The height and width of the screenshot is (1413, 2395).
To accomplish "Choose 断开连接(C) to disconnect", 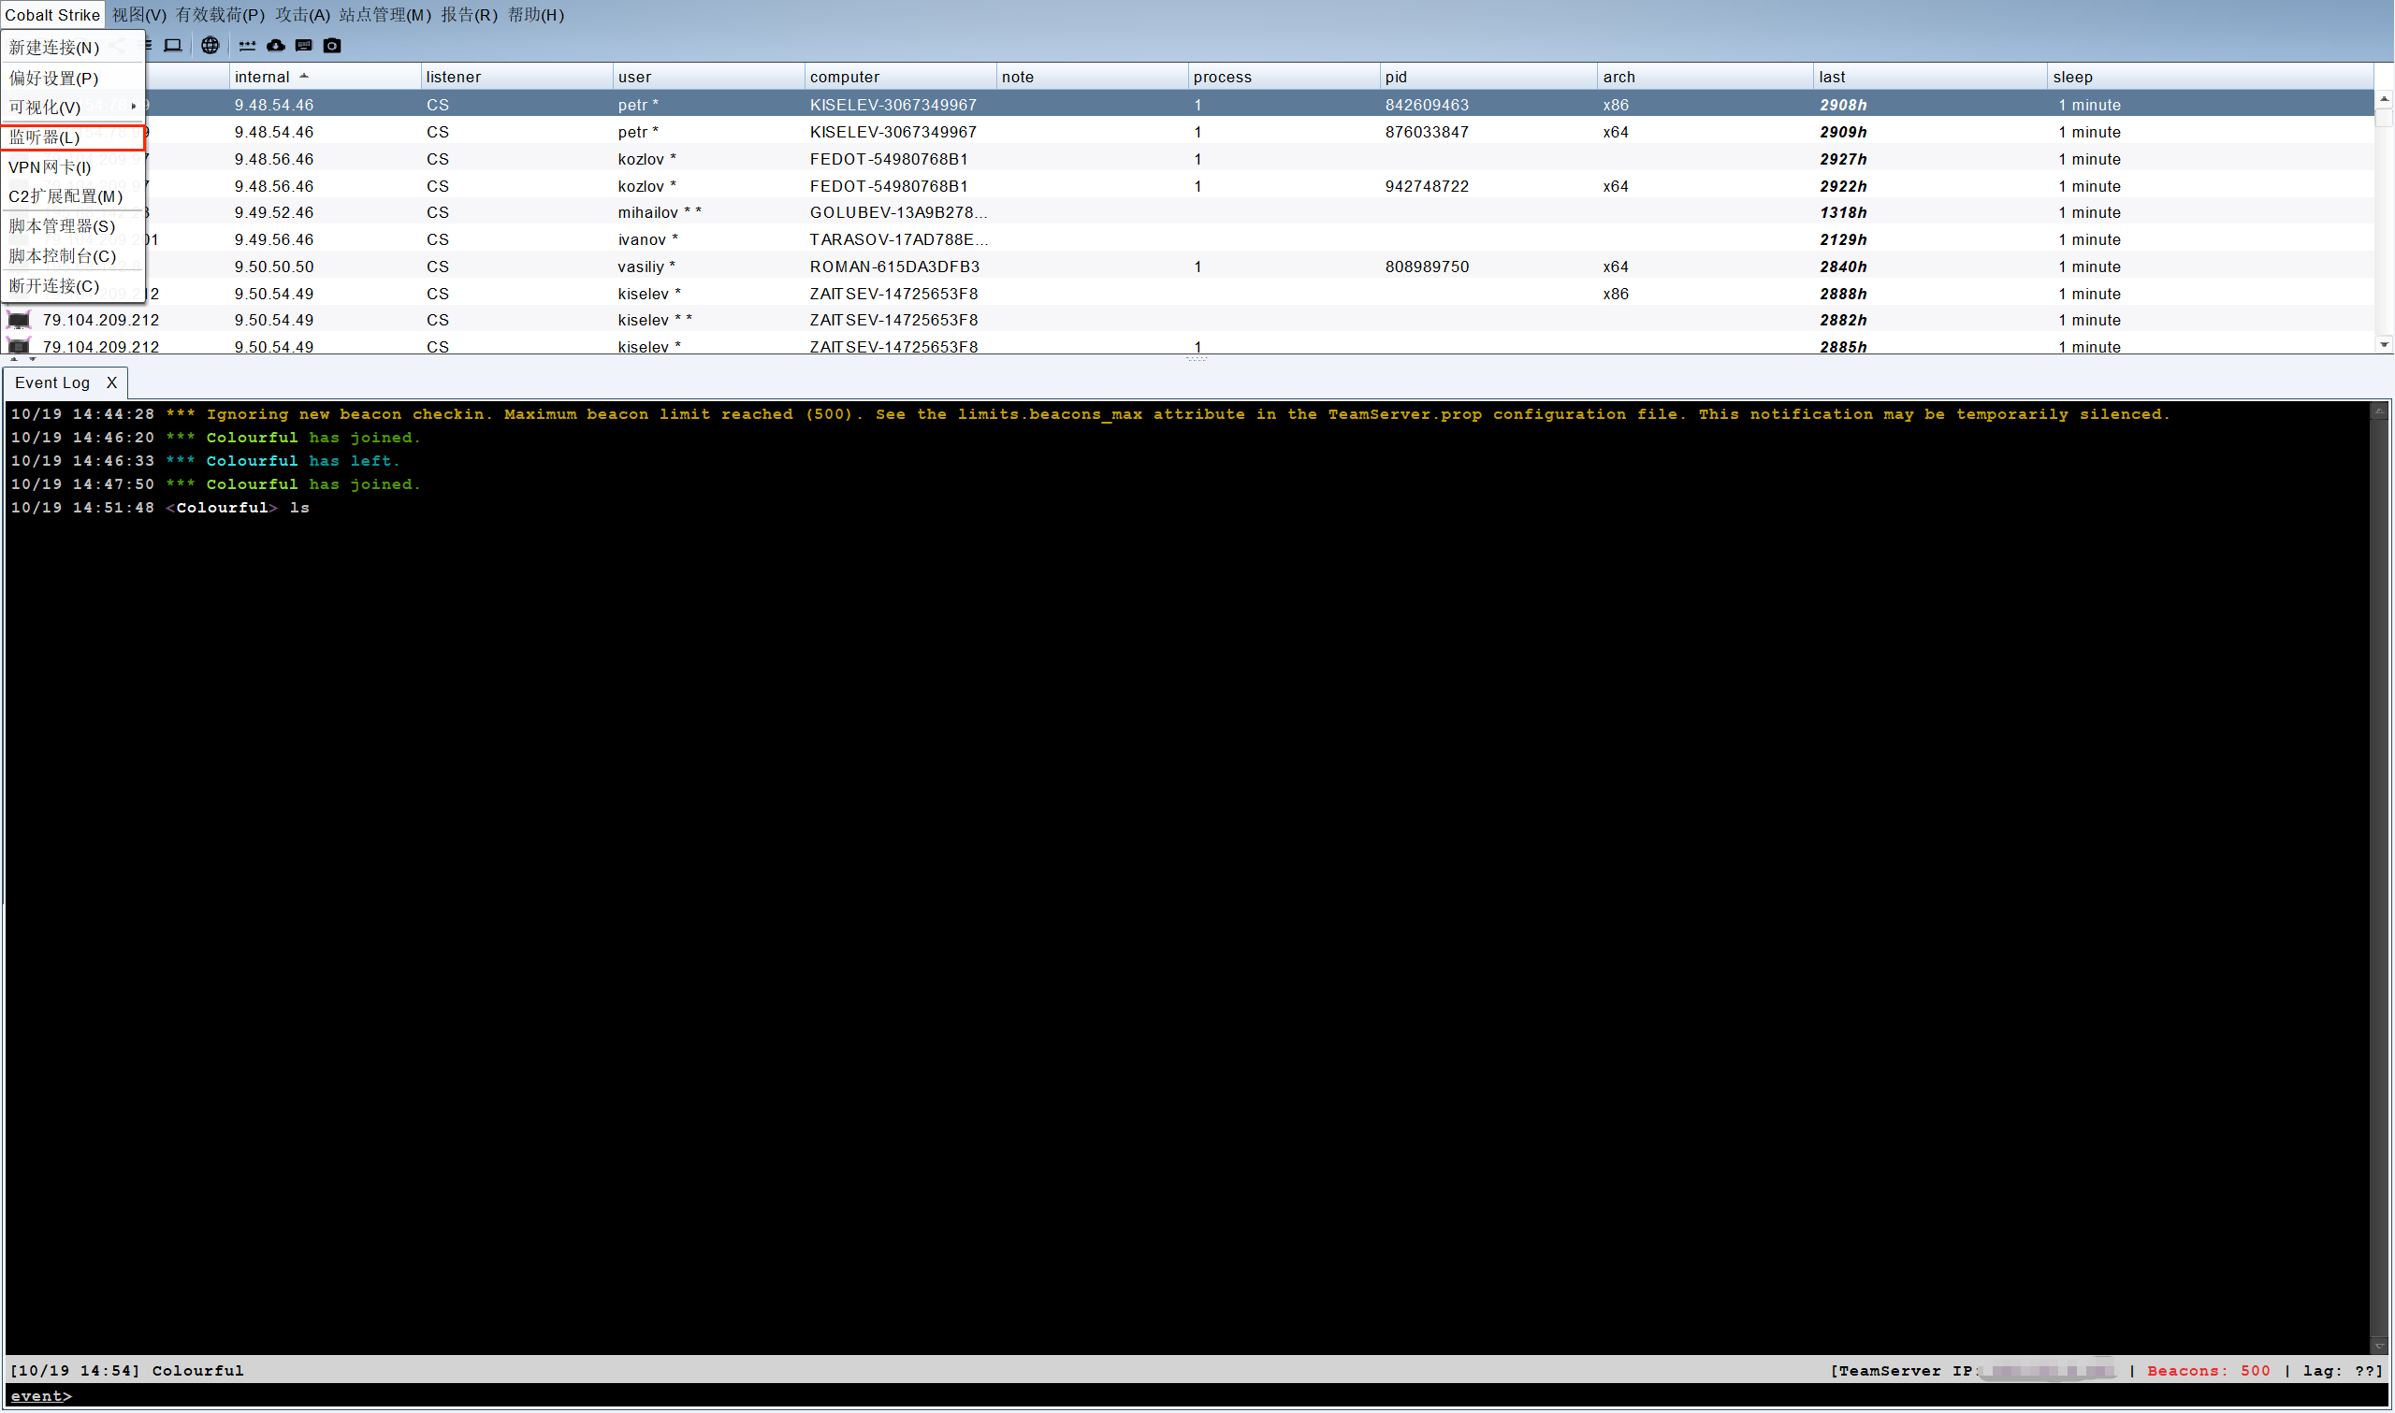I will tap(73, 285).
